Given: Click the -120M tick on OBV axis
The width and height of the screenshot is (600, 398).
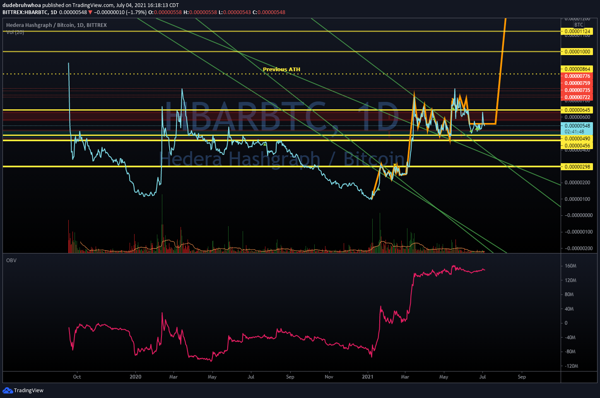Looking at the screenshot, I should pyautogui.click(x=571, y=366).
